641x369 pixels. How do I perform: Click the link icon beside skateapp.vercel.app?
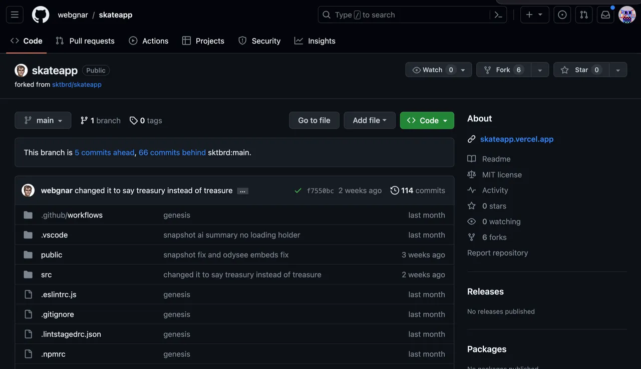471,139
